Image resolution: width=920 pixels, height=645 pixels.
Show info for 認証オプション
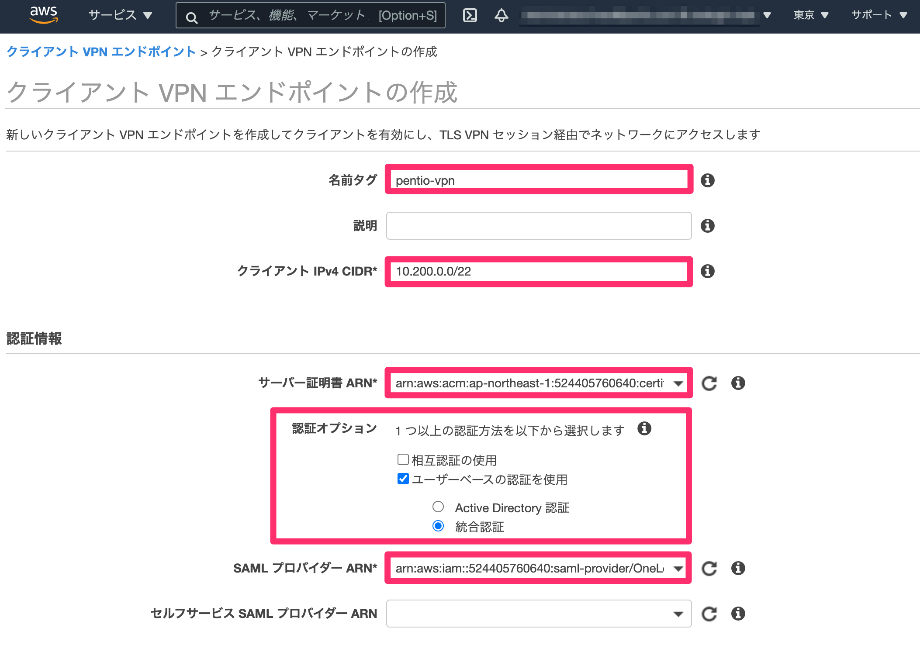(x=644, y=428)
